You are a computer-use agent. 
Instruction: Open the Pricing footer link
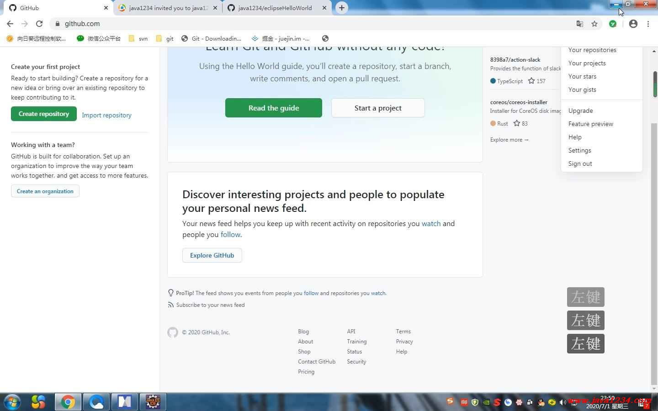point(306,372)
